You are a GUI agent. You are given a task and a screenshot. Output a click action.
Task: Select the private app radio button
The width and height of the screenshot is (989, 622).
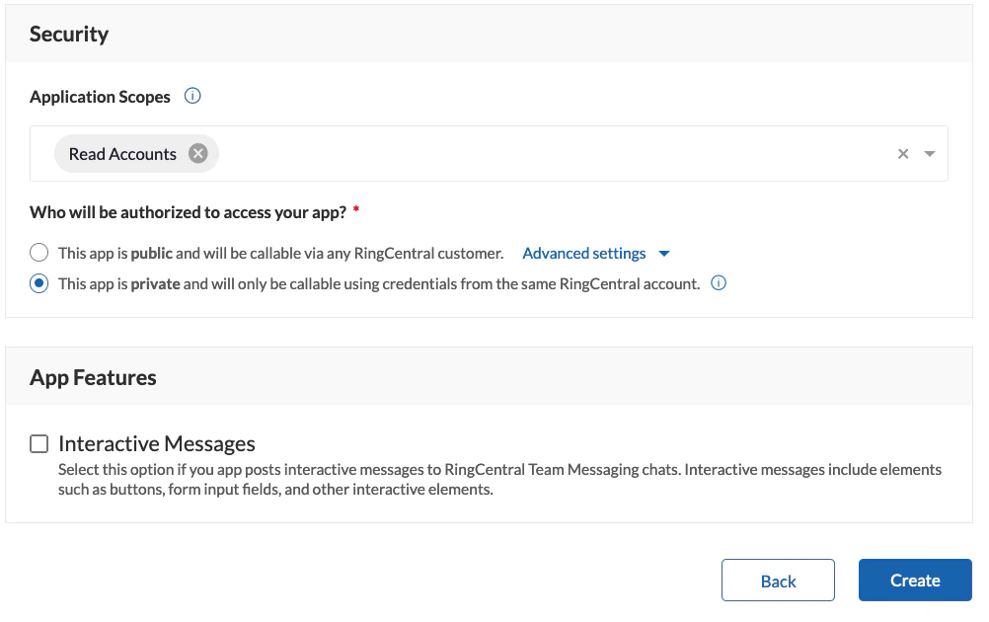coord(38,283)
